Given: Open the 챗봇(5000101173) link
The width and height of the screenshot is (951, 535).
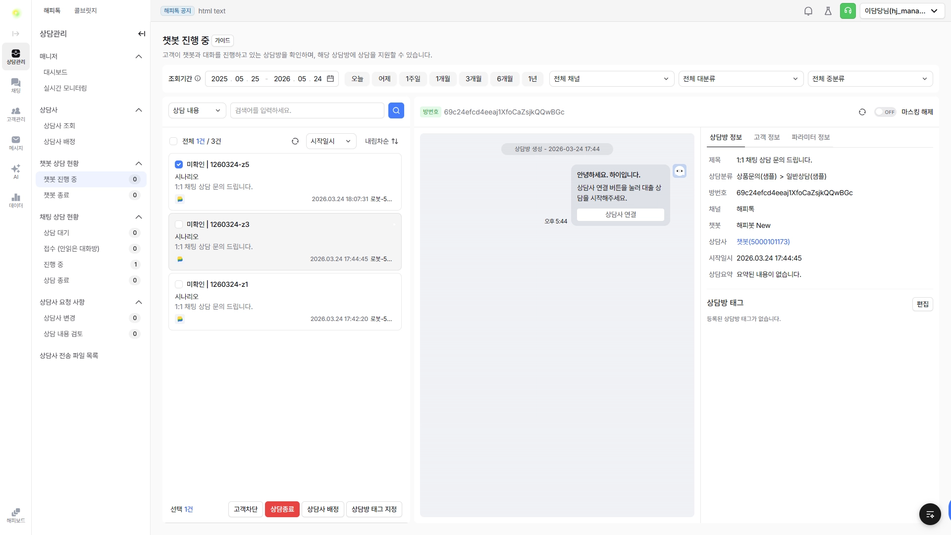Looking at the screenshot, I should tap(763, 242).
